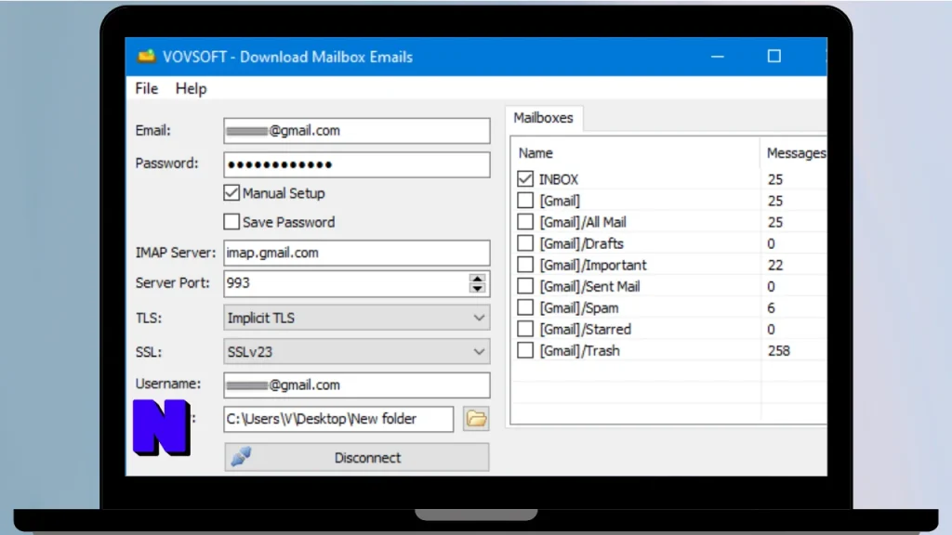Check the [Gmail]/All Mail checkbox
This screenshot has height=535, width=952.
[525, 222]
